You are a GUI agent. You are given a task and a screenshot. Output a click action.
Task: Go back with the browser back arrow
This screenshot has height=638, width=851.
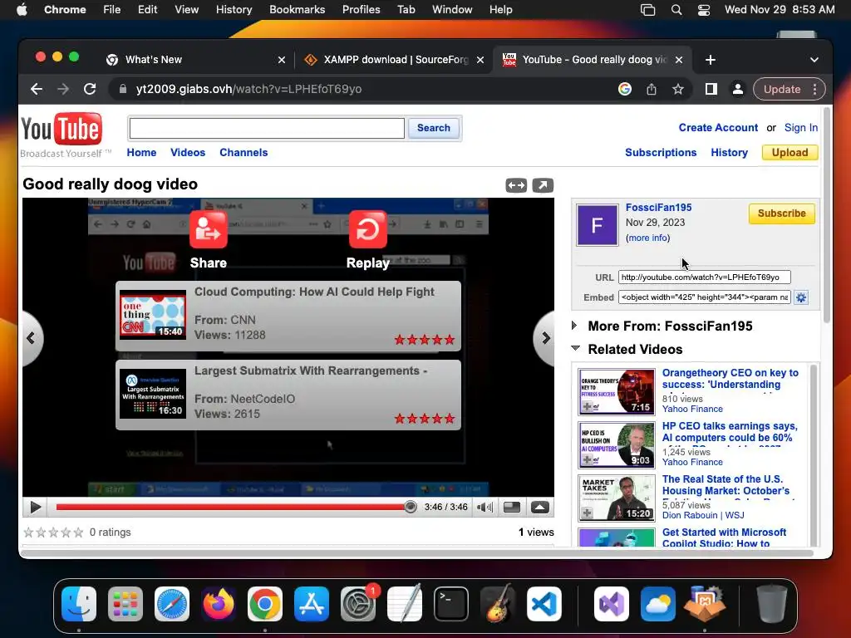[x=37, y=89]
